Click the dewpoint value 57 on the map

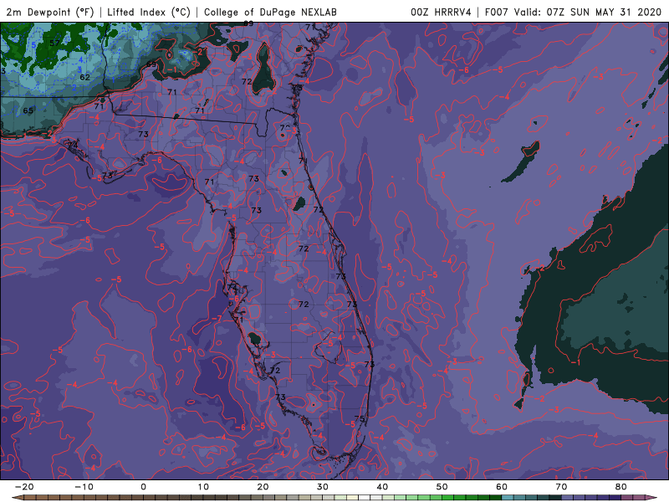pyautogui.click(x=54, y=43)
